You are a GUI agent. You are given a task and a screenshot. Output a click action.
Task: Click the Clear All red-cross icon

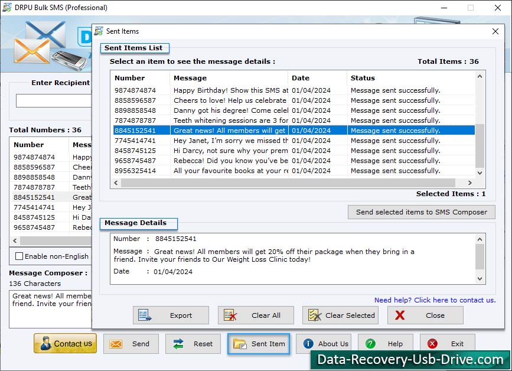(230, 315)
